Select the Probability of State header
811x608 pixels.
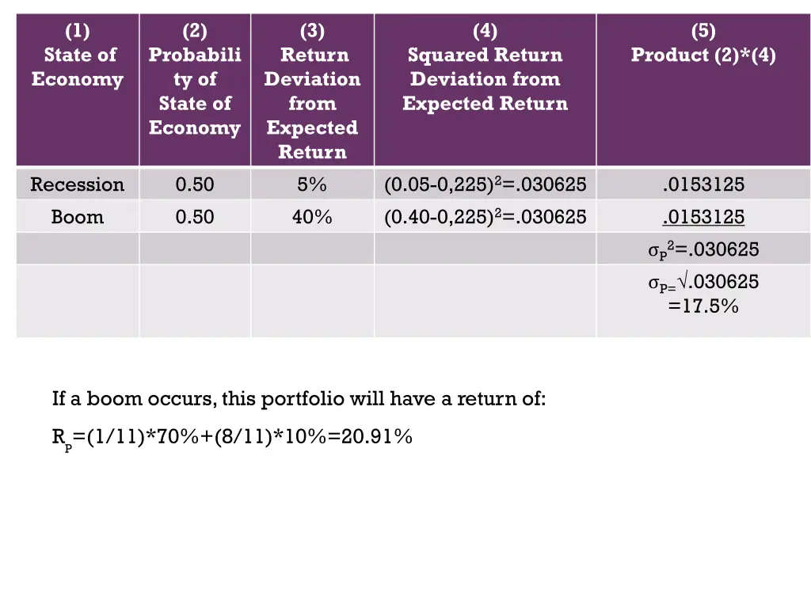[195, 90]
